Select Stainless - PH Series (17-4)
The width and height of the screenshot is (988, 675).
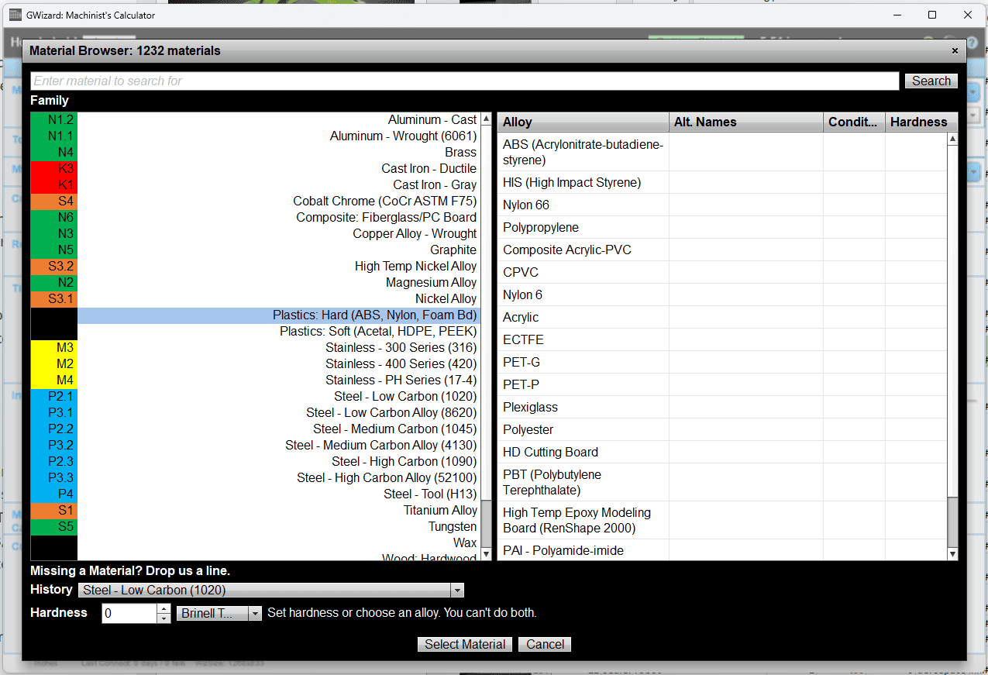(x=256, y=381)
